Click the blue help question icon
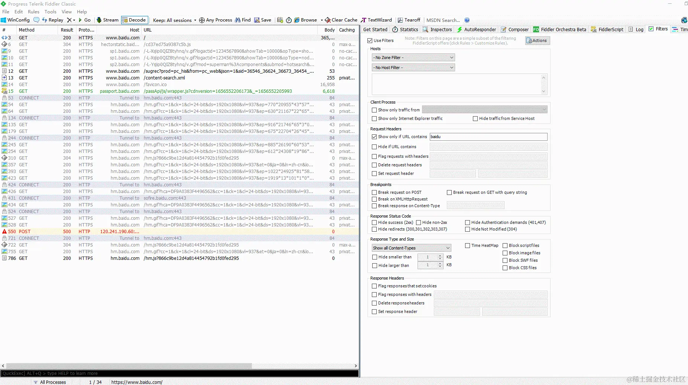 (467, 20)
